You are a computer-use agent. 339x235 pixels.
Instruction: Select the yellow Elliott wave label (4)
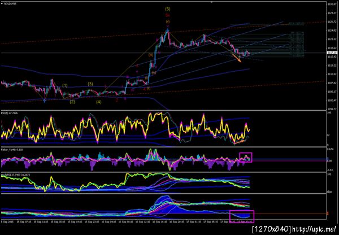tap(98, 102)
